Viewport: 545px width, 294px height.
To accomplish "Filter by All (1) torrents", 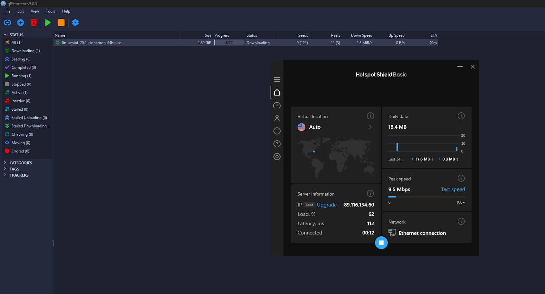I will point(27,42).
